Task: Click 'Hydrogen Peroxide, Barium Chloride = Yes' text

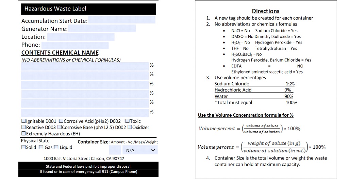Action: [x=271, y=60]
